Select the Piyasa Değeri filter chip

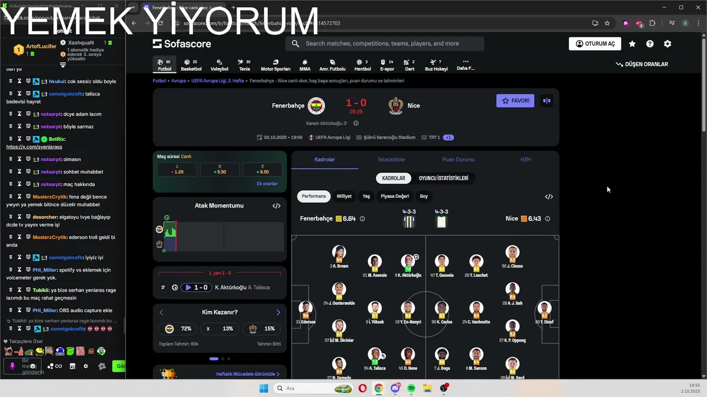[x=395, y=196]
